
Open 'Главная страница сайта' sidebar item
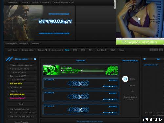click(x=21, y=65)
